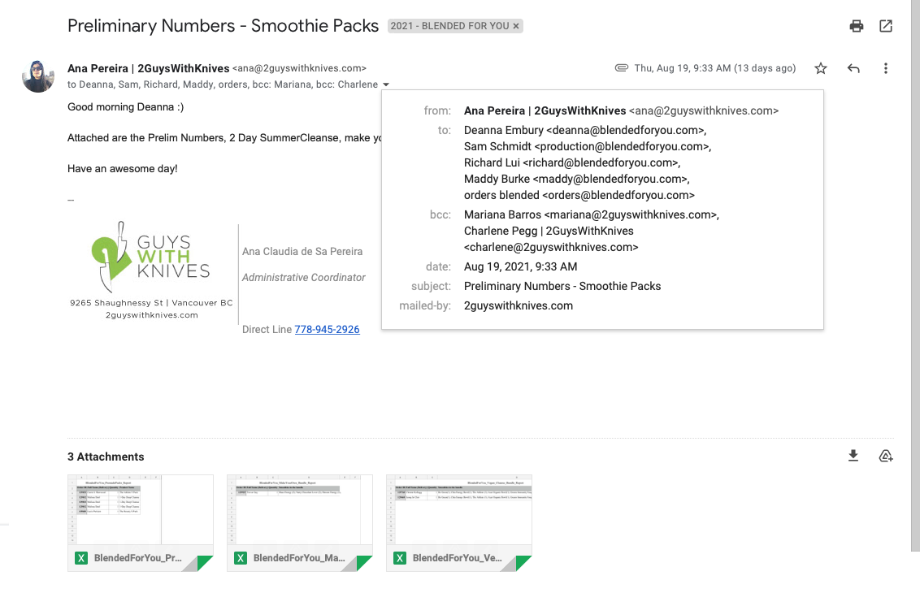Collapse the recipient details dropdown arrow
The height and width of the screenshot is (593, 920).
pos(386,84)
